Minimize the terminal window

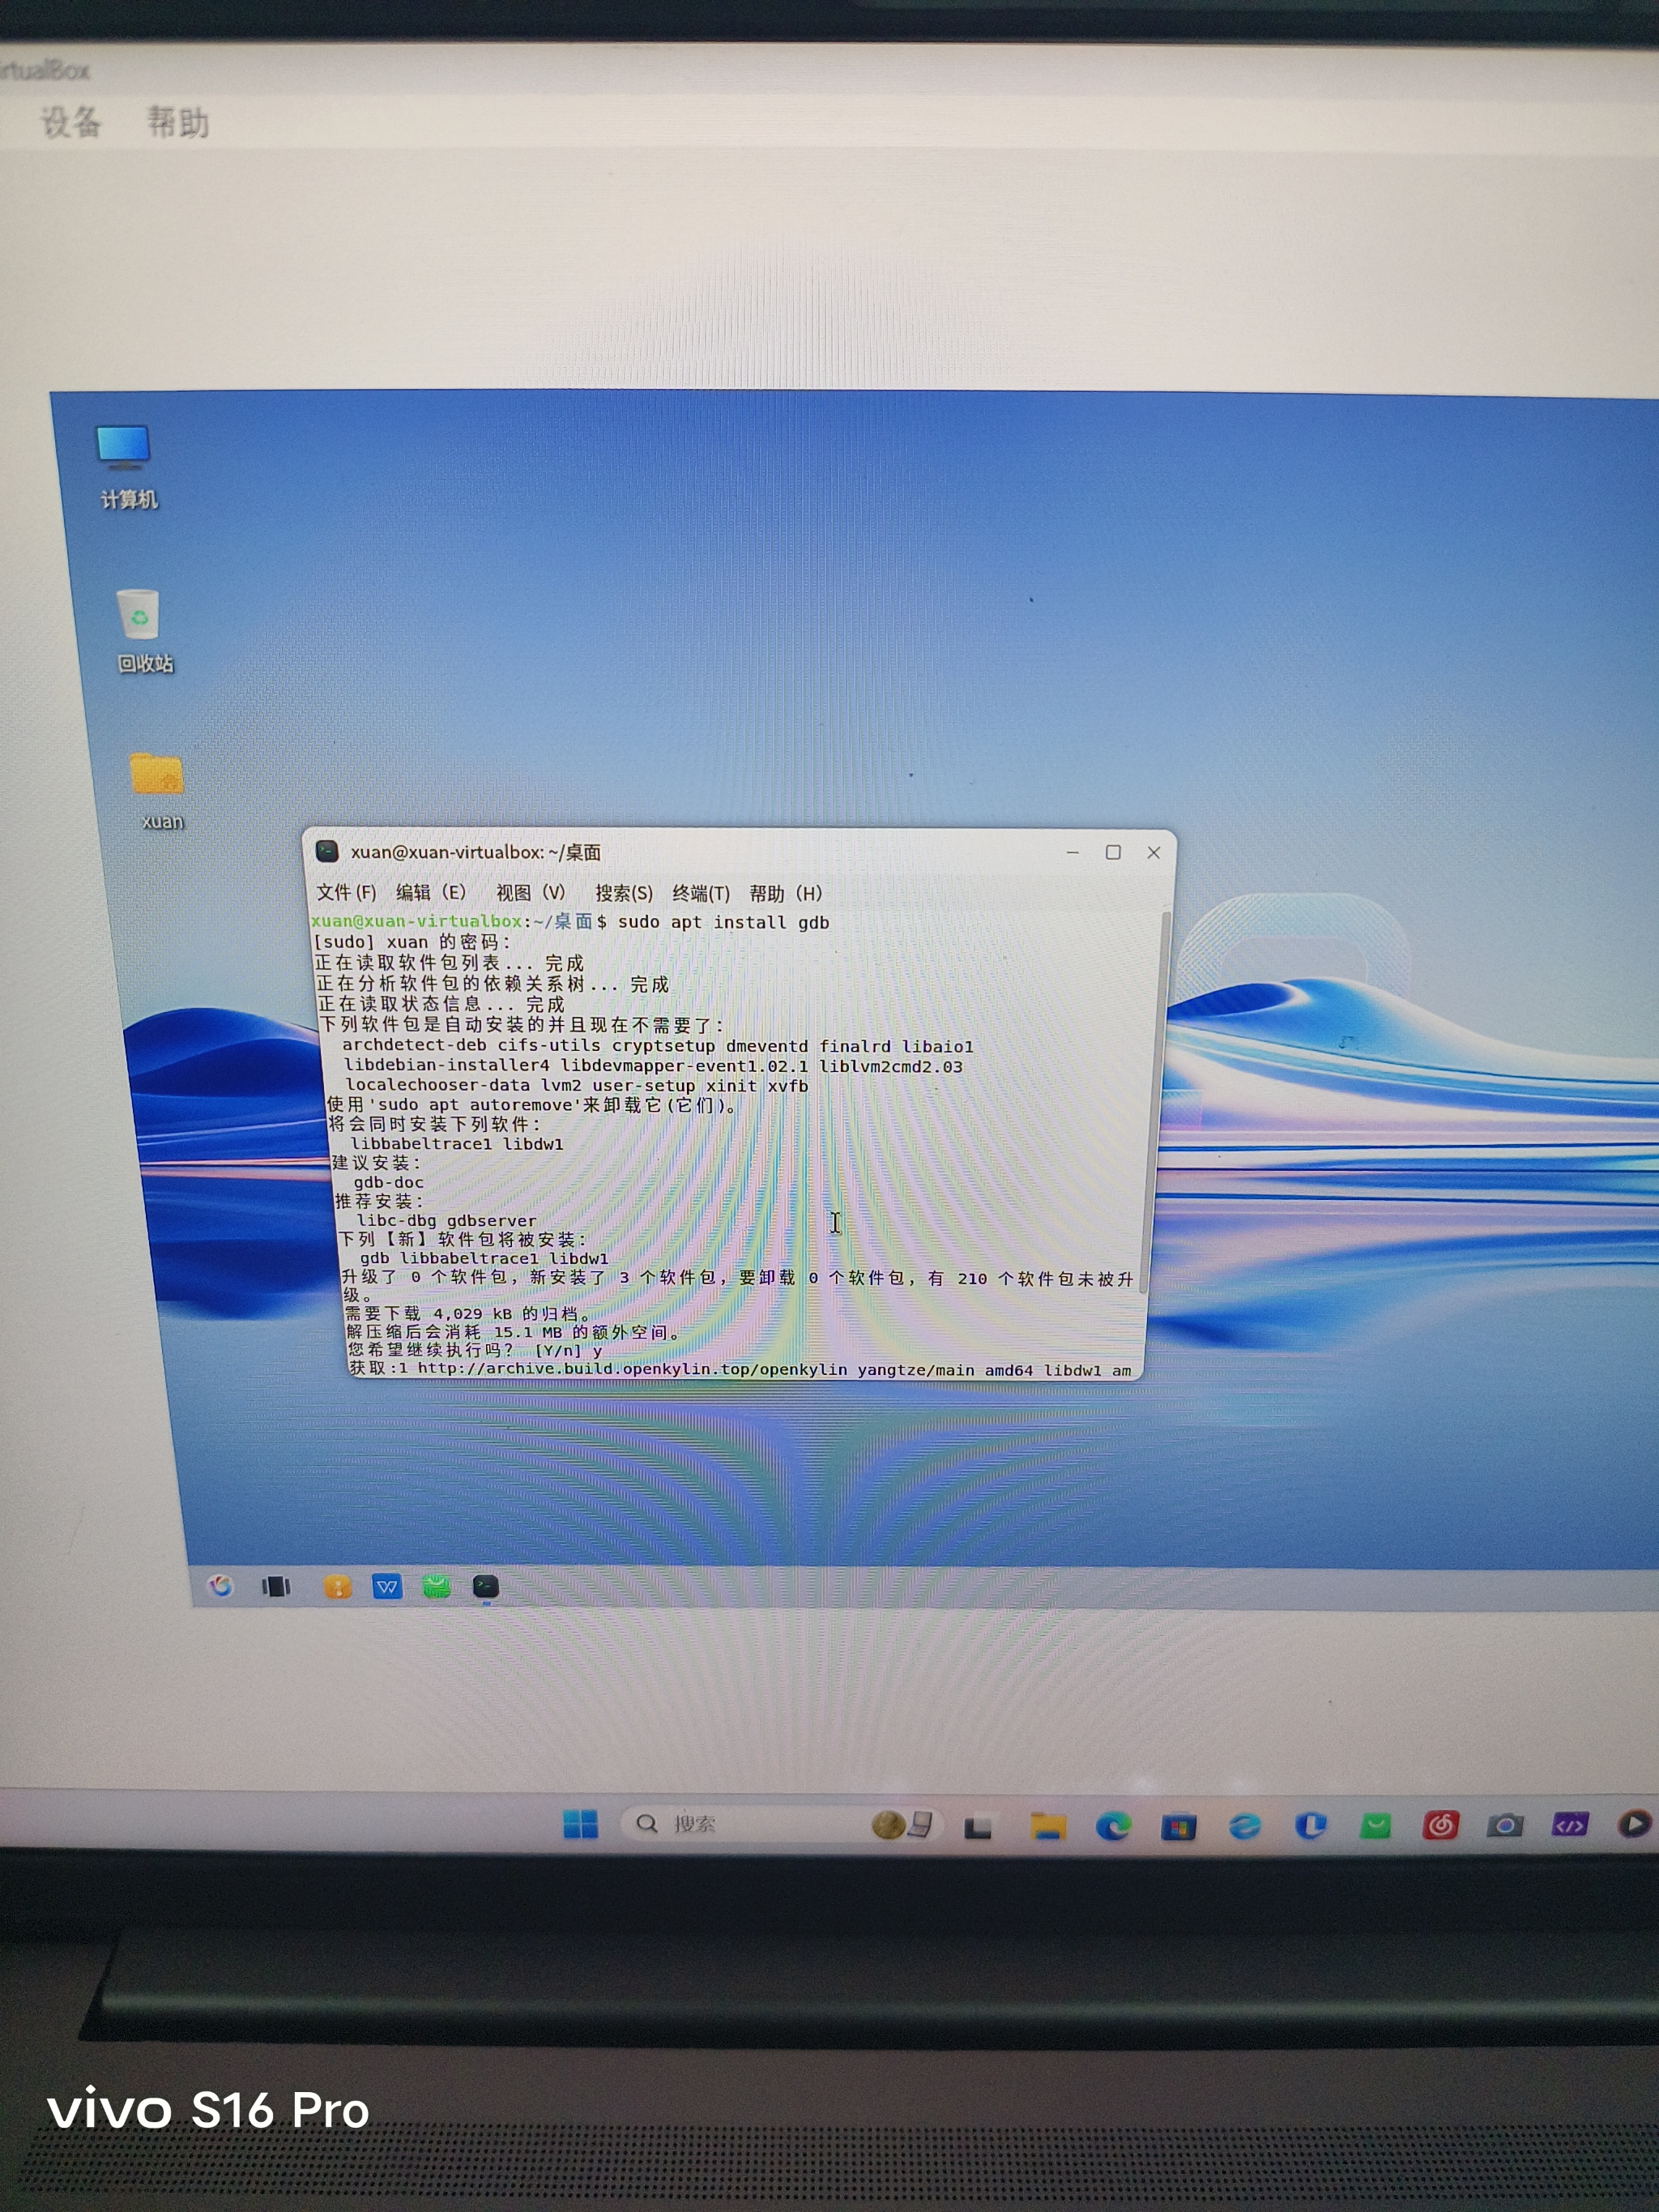pos(1073,852)
